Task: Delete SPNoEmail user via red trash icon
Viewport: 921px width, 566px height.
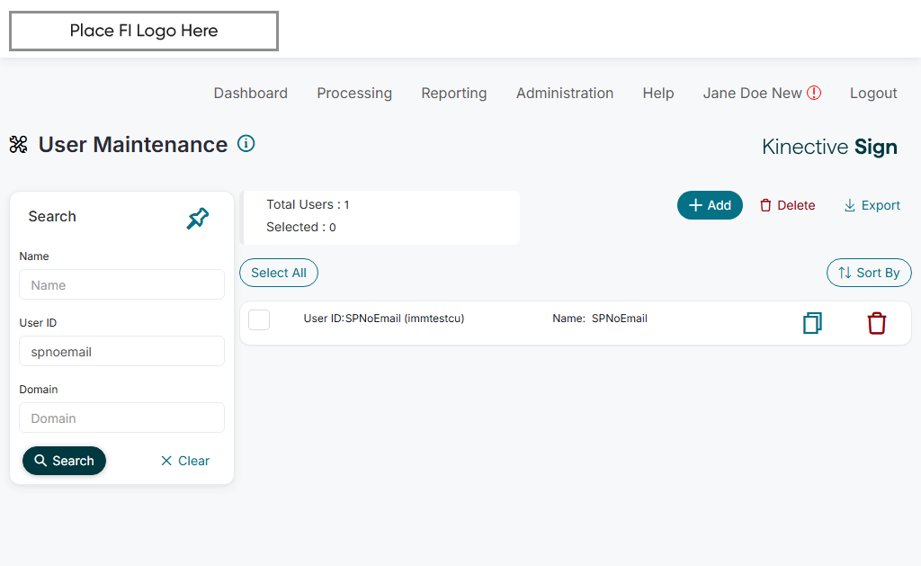Action: [877, 323]
